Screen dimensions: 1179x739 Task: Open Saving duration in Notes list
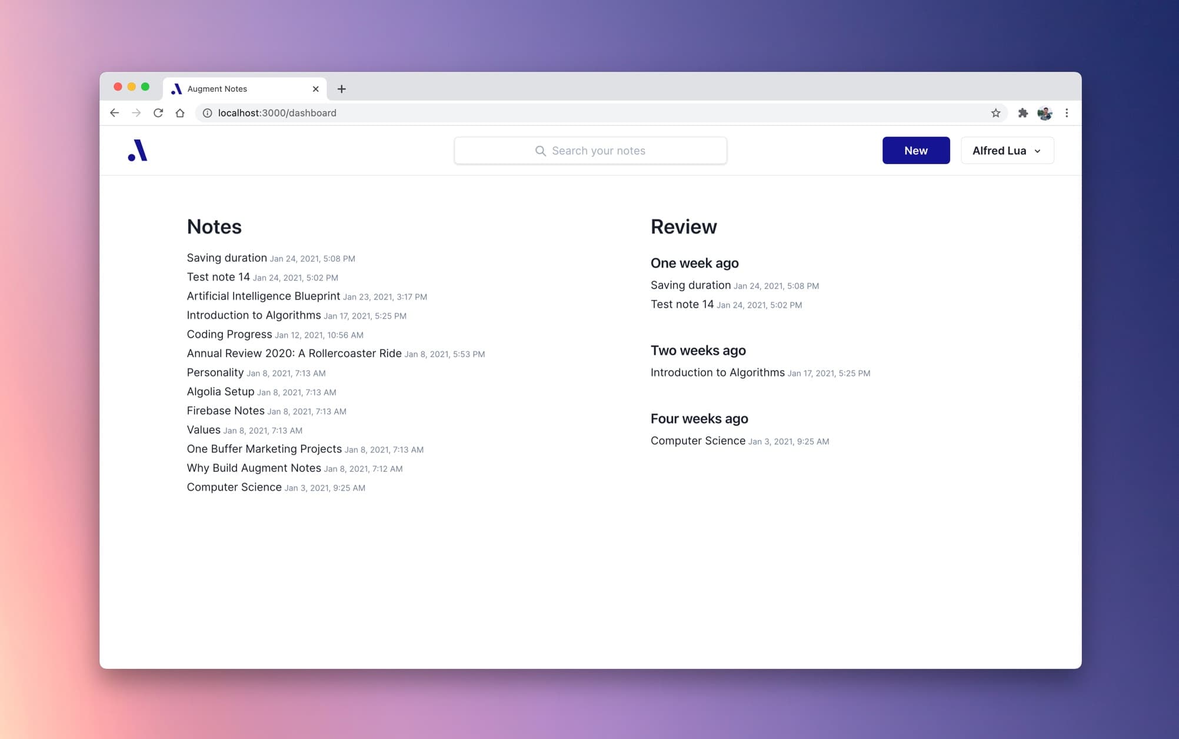pos(227,258)
